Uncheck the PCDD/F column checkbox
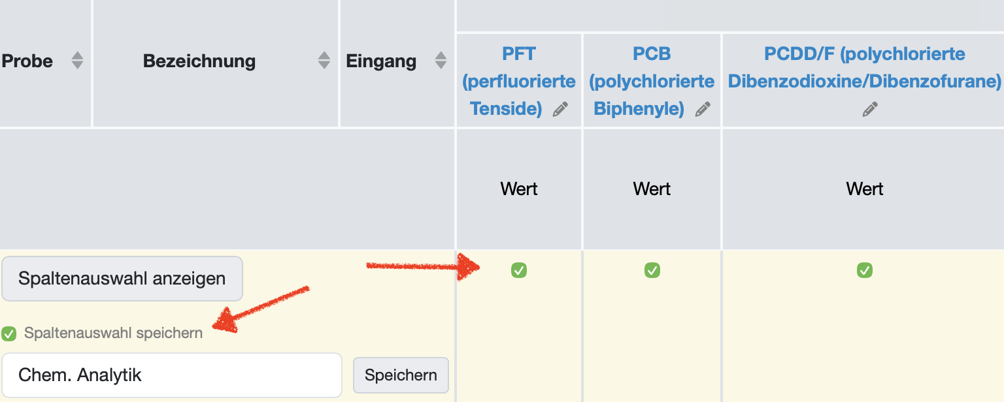The image size is (1004, 402). pos(865,270)
